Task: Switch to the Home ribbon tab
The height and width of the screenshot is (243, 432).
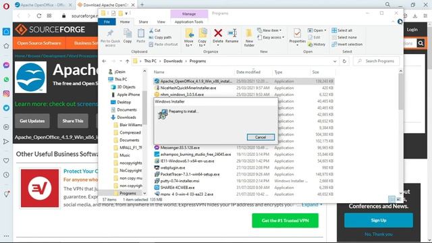Action: (125, 22)
